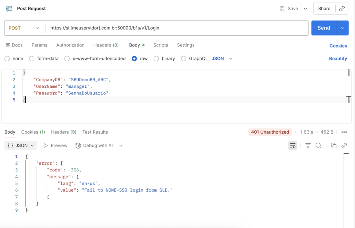355x228 pixels.
Task: Click the Send button
Action: point(323,28)
